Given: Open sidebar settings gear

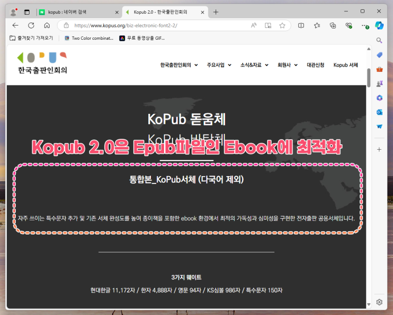Looking at the screenshot, I should 379,302.
